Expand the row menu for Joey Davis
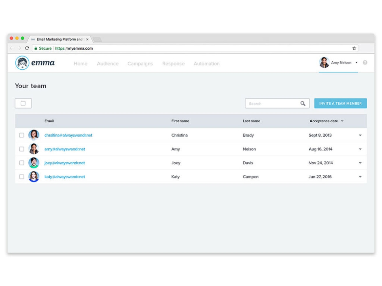This screenshot has width=382, height=286. [x=360, y=163]
